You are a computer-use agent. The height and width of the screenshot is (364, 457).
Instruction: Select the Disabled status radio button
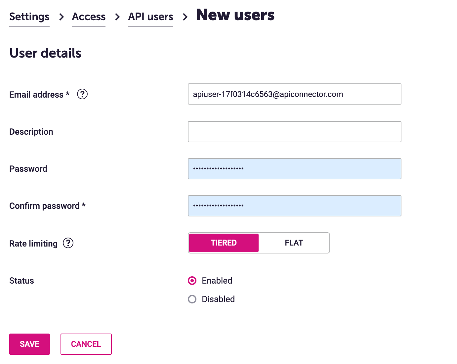click(192, 299)
